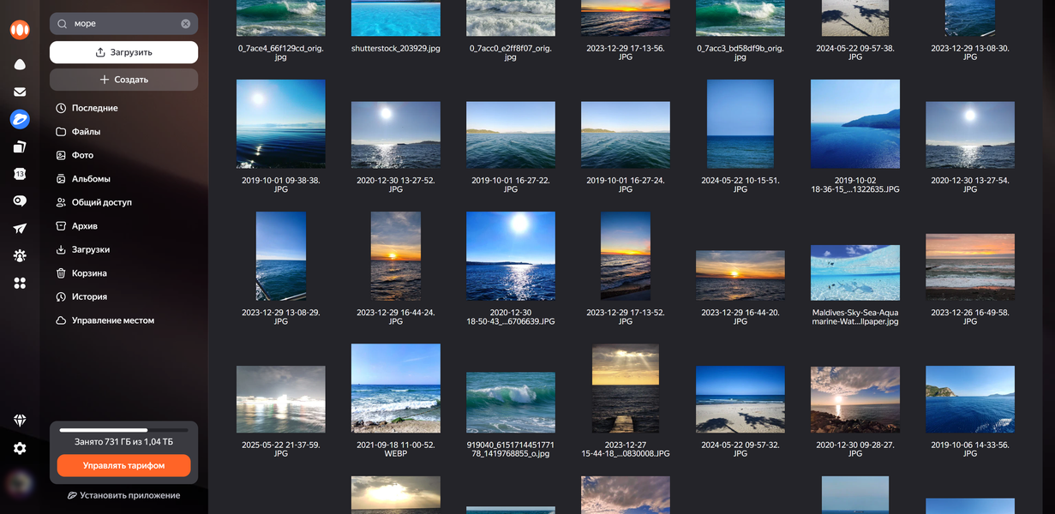Click the Управлять тарифом button
Image resolution: width=1055 pixels, height=514 pixels.
pyautogui.click(x=123, y=465)
